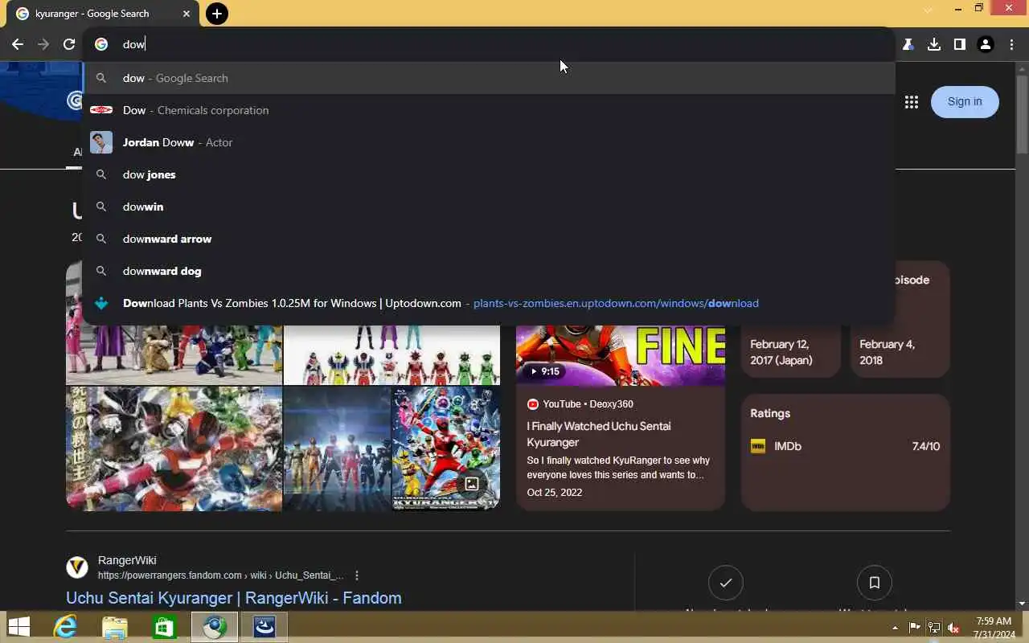Play the 9:15 YouTube video thumbnail

point(620,355)
